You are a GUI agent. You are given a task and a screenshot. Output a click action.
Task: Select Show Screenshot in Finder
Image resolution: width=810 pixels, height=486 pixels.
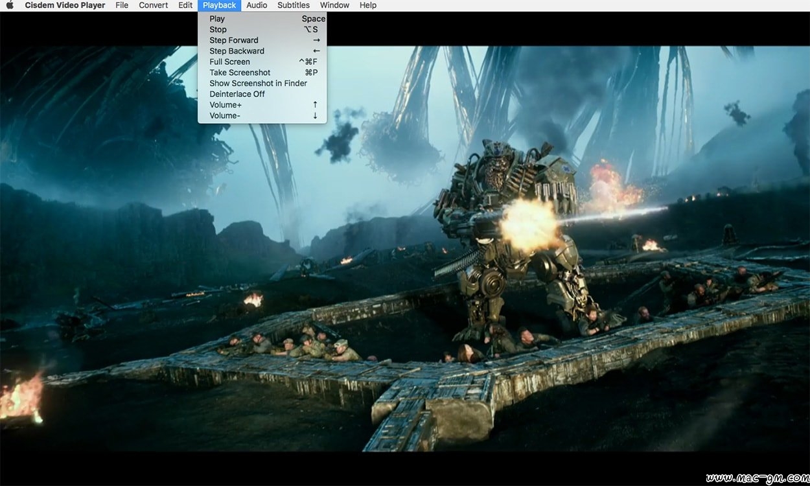pyautogui.click(x=262, y=83)
